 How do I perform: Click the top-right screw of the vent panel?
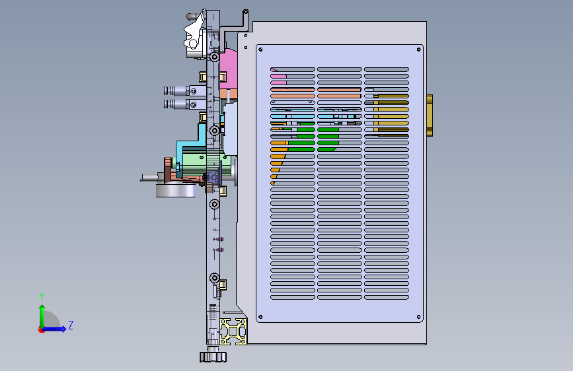419,50
